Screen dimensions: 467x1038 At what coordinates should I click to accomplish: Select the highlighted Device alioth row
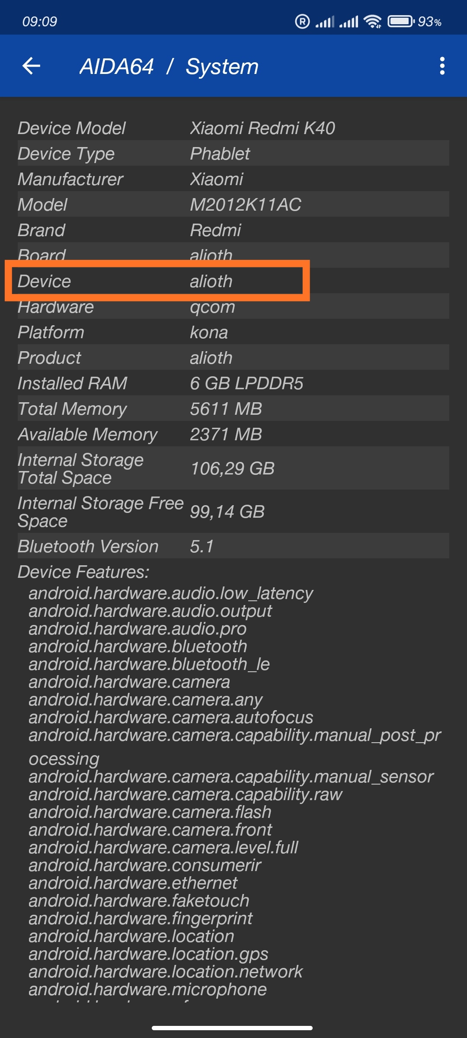click(157, 281)
